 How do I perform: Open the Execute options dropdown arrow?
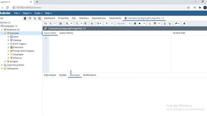coord(144,24)
